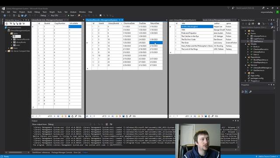Click the SQL button in CheckoutRecords navigator
The height and width of the screenshot is (158, 280).
[x=134, y=116]
